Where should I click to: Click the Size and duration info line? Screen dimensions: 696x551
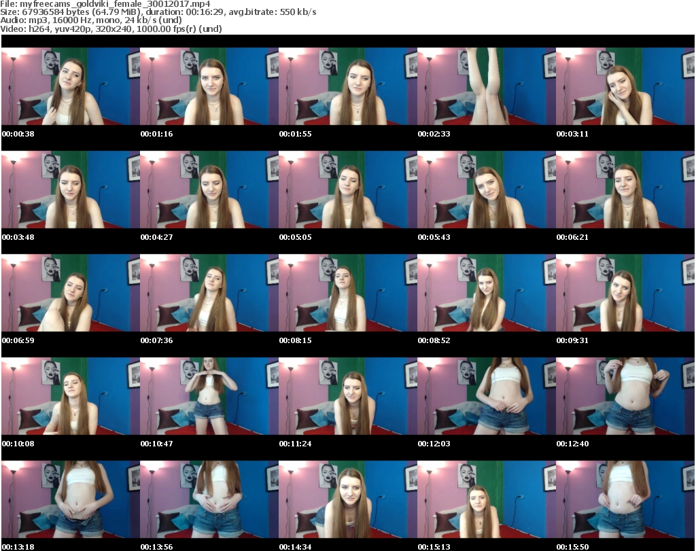158,12
